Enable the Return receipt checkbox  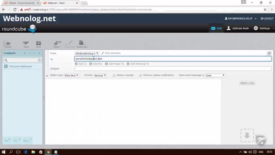(x=114, y=75)
